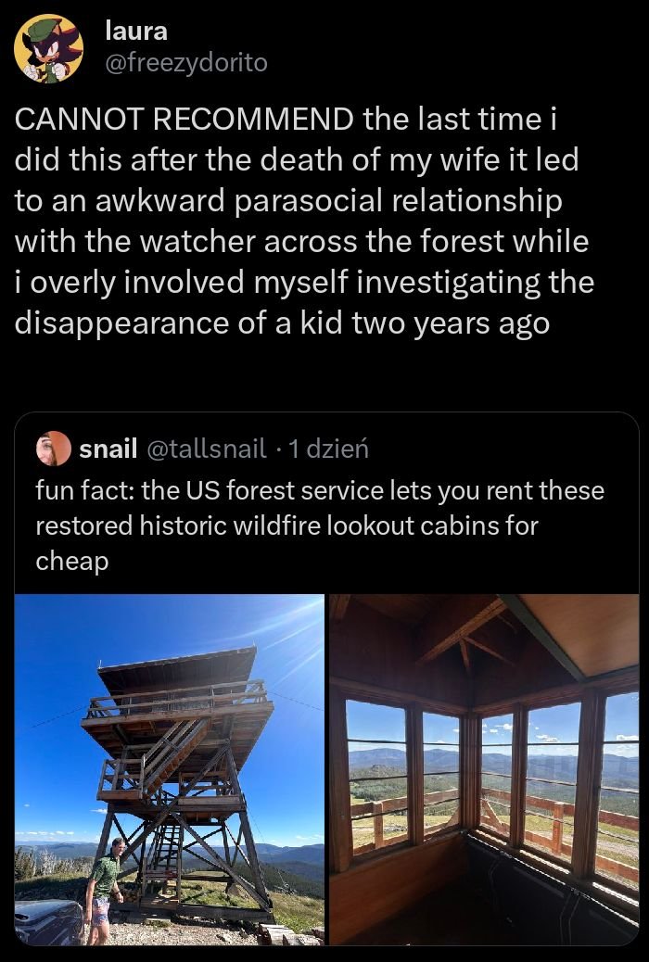Open snail's small round avatar
This screenshot has height=962, width=649.
click(54, 449)
